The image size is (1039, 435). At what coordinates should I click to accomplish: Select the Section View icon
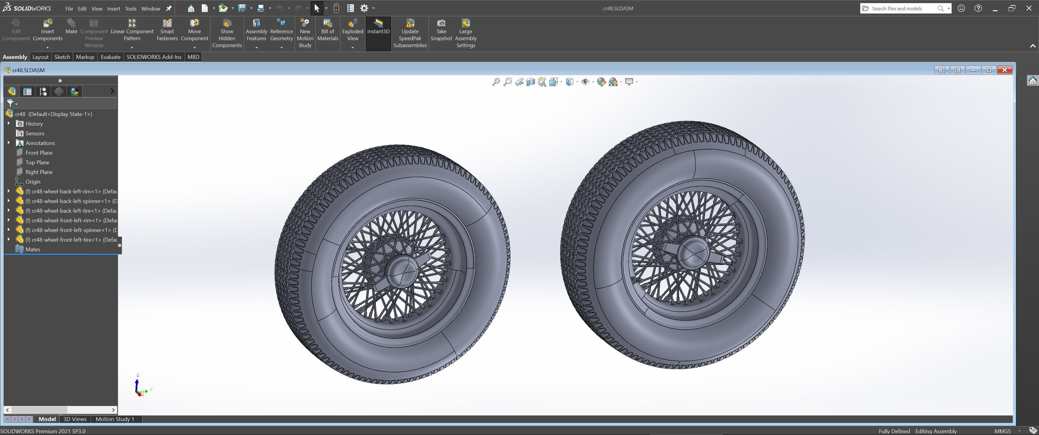point(530,82)
